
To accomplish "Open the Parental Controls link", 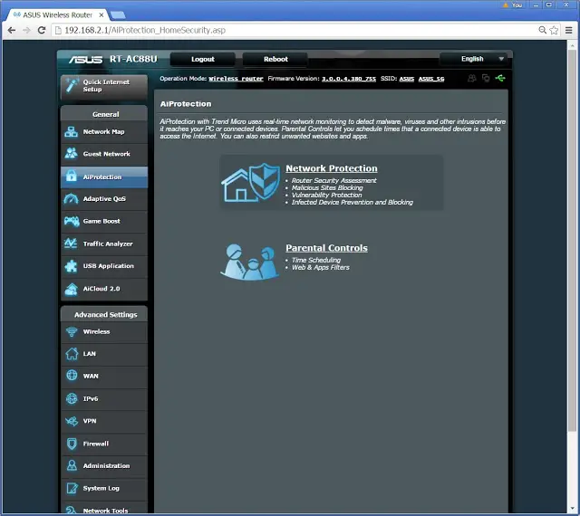I will tap(326, 248).
